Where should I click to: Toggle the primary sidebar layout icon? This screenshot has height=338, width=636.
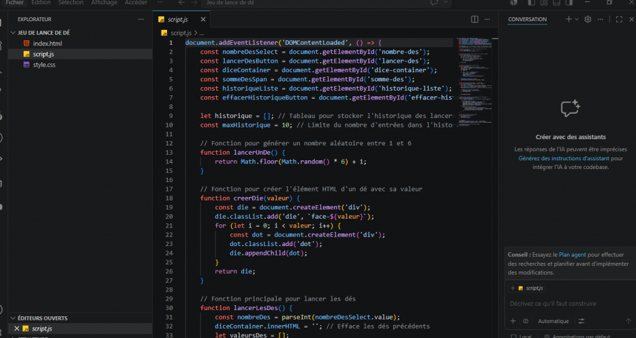pyautogui.click(x=531, y=2)
